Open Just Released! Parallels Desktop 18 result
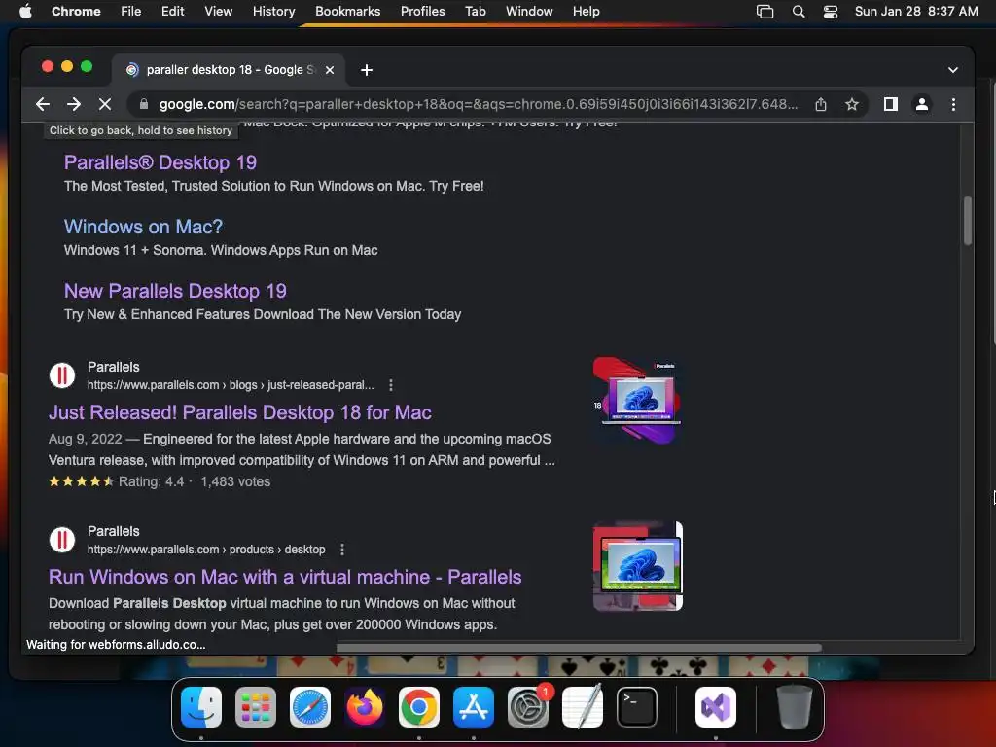The height and width of the screenshot is (747, 996). click(240, 412)
